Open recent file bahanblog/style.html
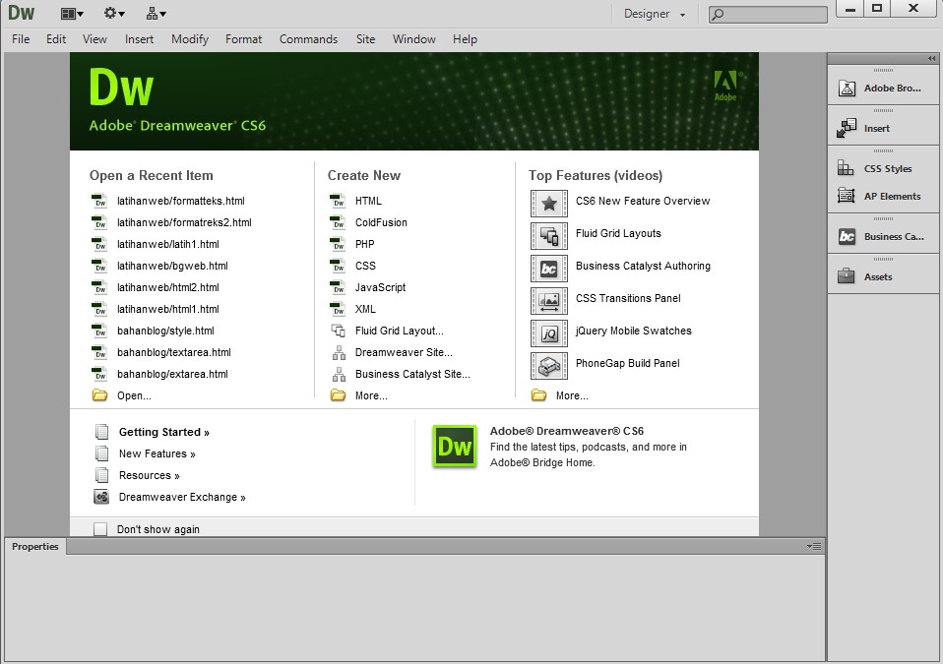The width and height of the screenshot is (943, 664). tap(165, 331)
